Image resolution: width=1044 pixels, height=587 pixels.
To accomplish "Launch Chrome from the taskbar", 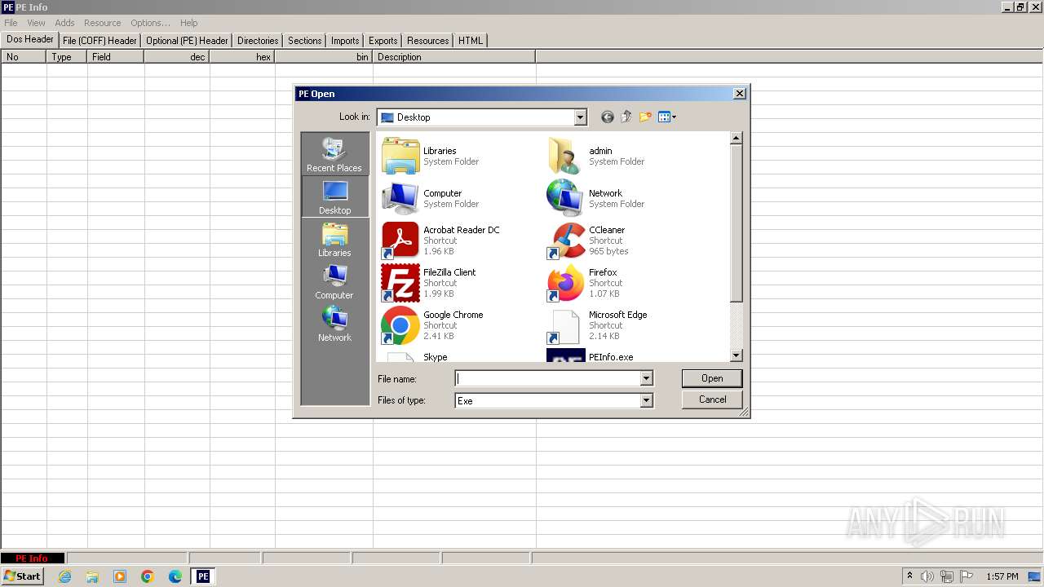I will [x=148, y=576].
